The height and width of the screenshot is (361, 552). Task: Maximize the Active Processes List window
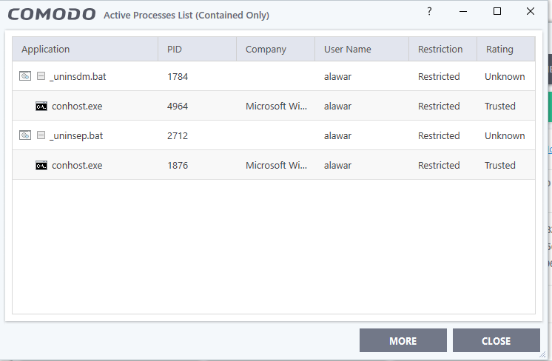(497, 12)
